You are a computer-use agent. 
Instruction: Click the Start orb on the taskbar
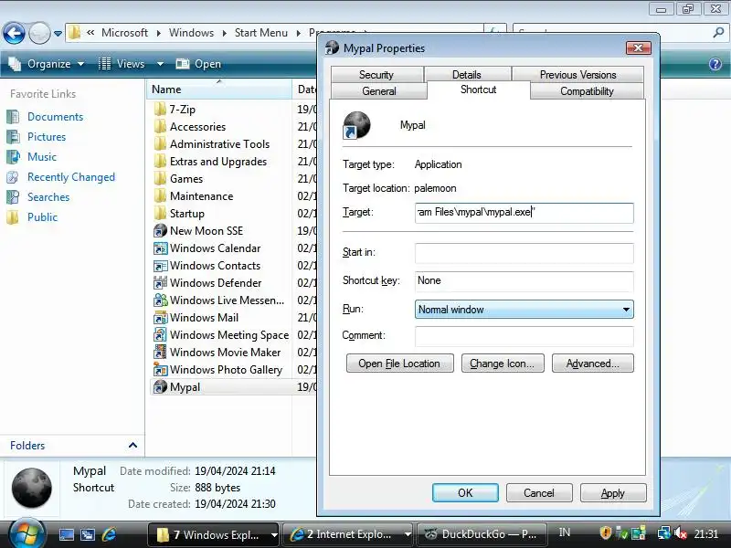(x=26, y=533)
